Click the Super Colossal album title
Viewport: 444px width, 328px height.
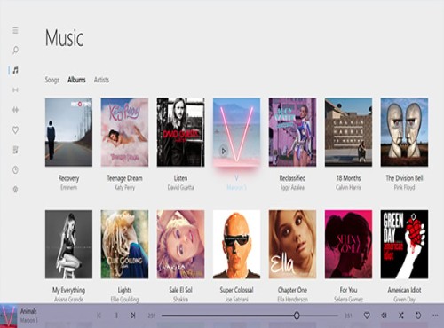[236, 290]
